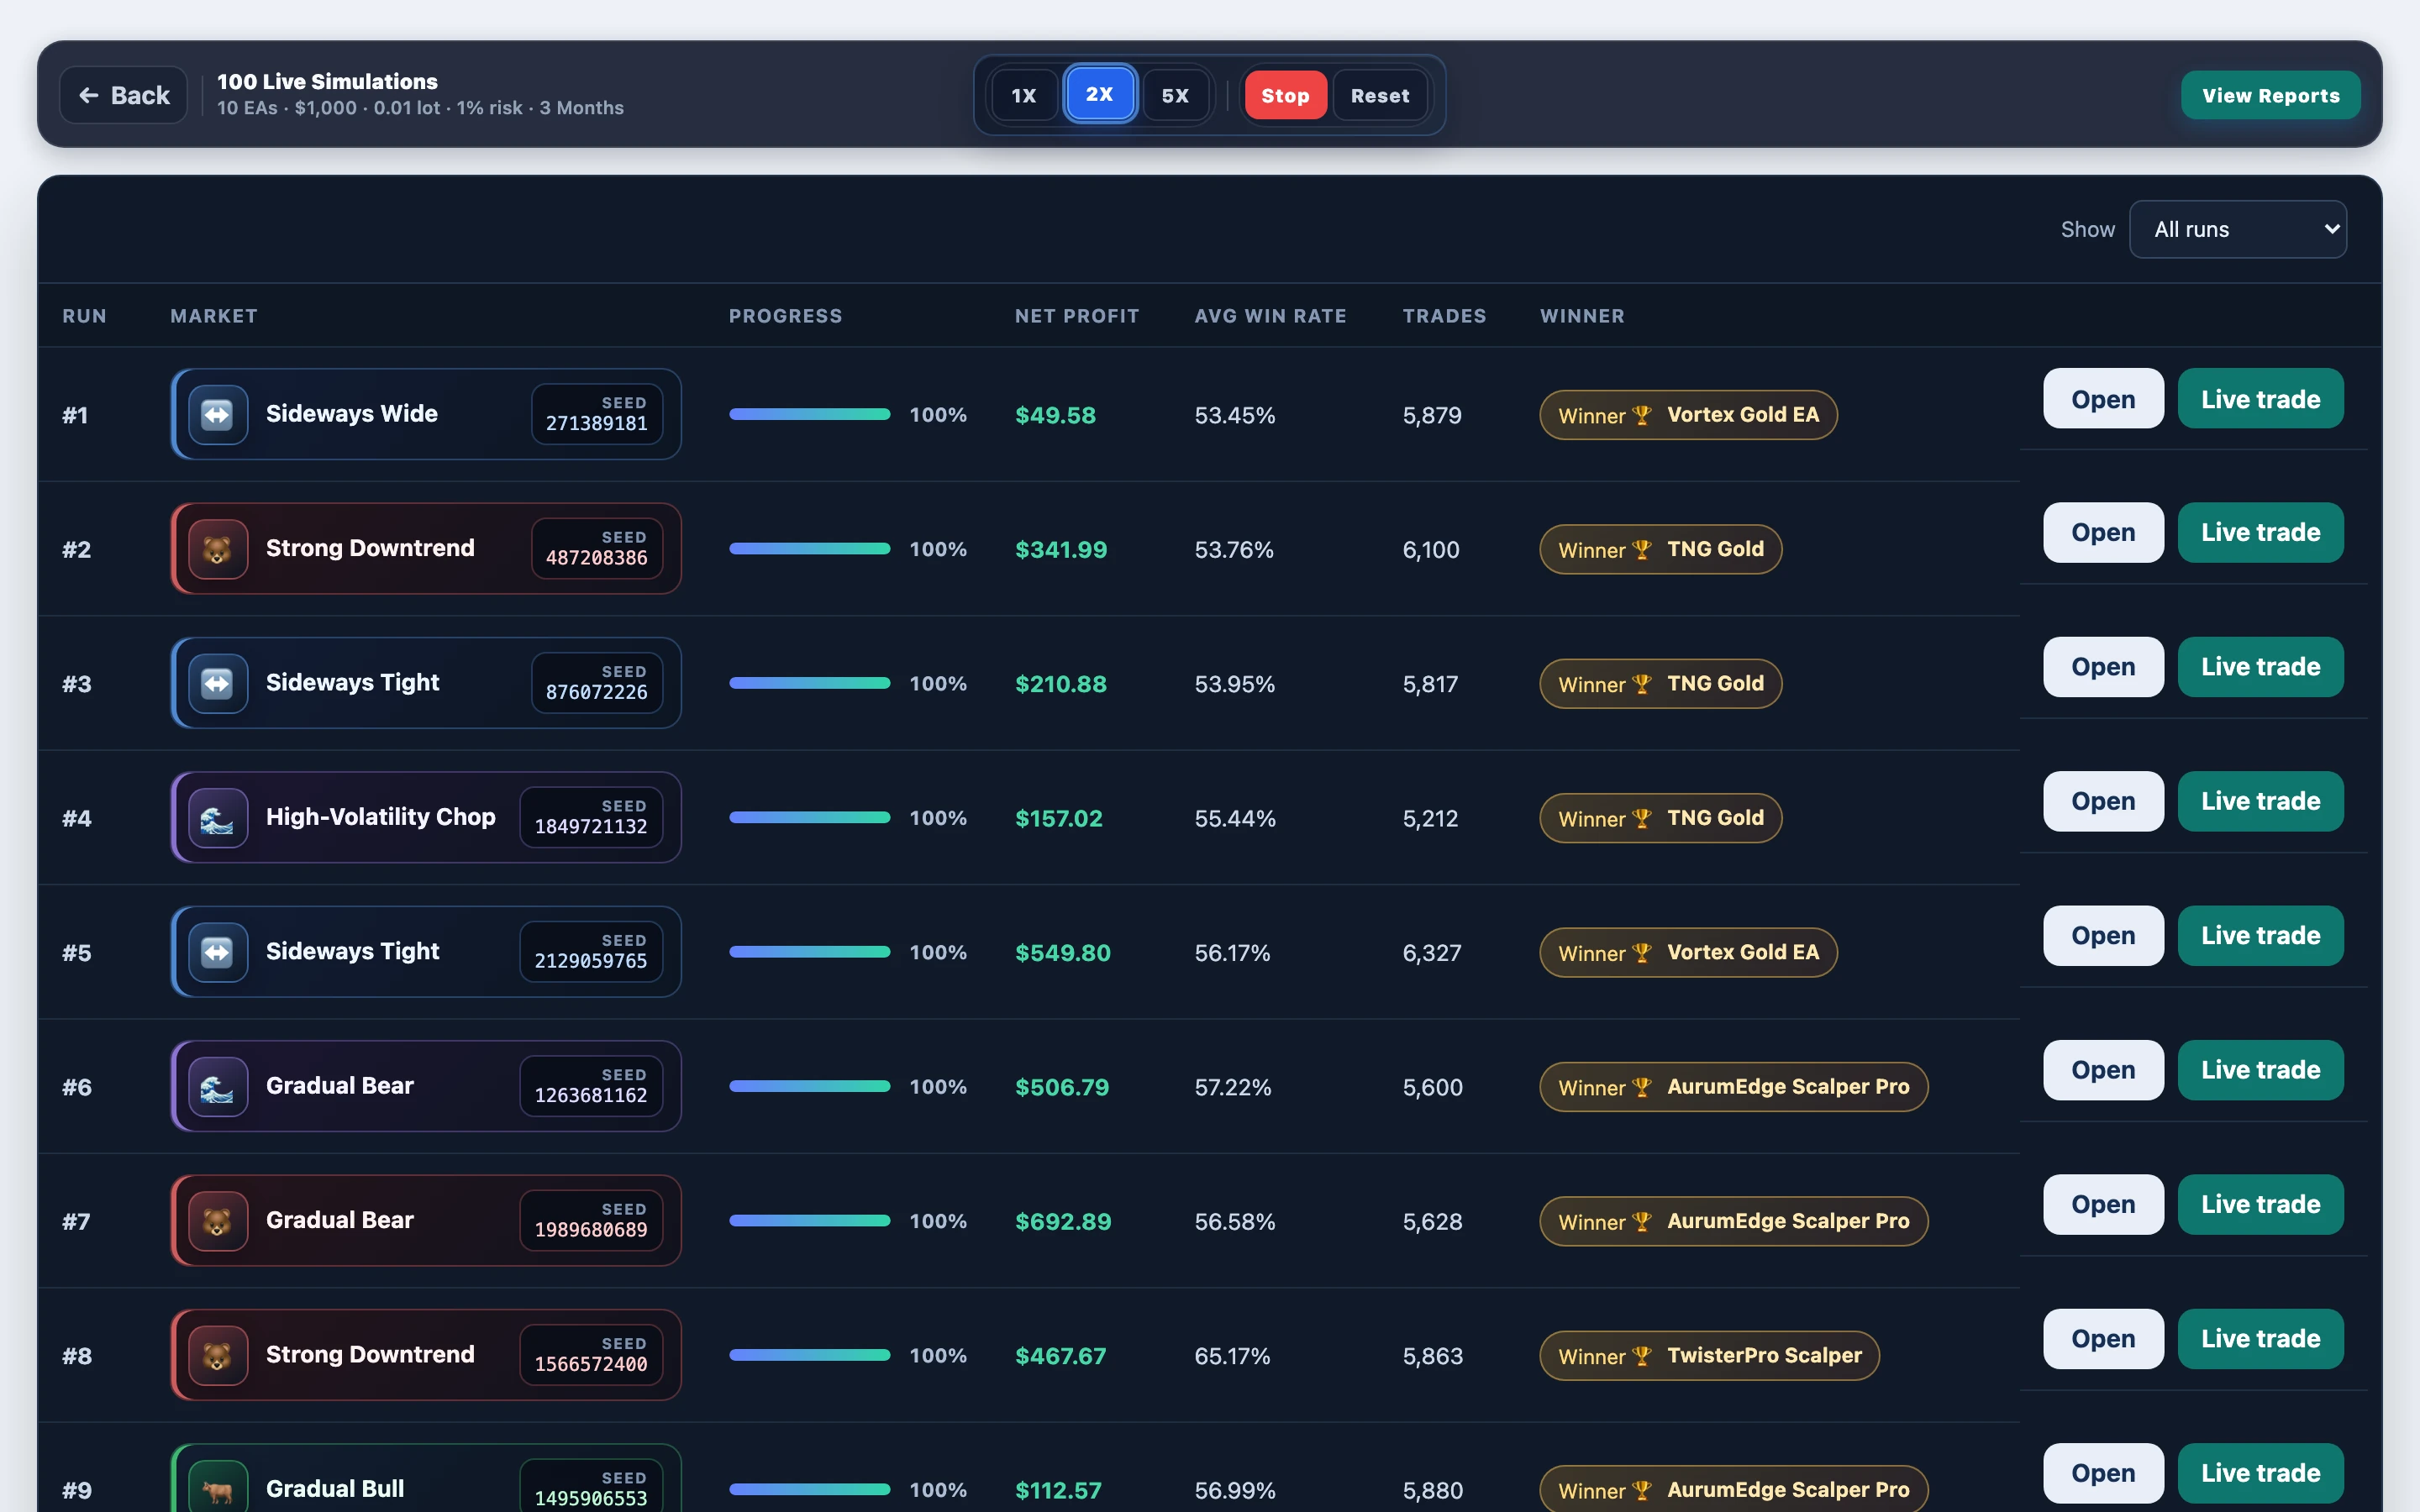Image resolution: width=2420 pixels, height=1512 pixels.
Task: Click the trophy icon in run #5 winner badge
Action: coord(1641,952)
